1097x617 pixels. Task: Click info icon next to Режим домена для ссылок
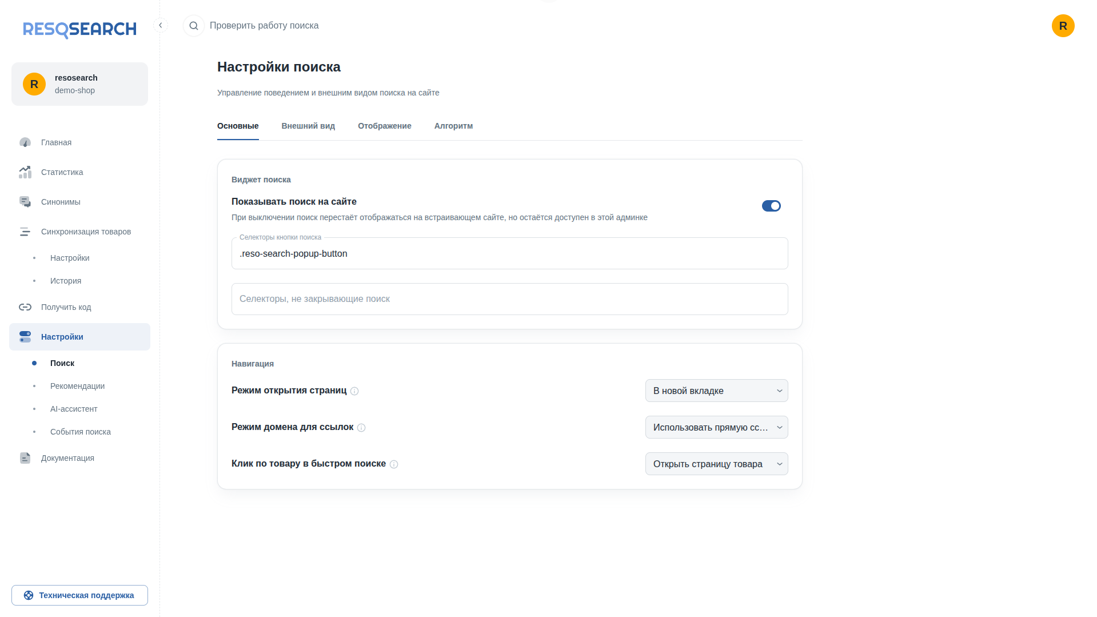361,428
